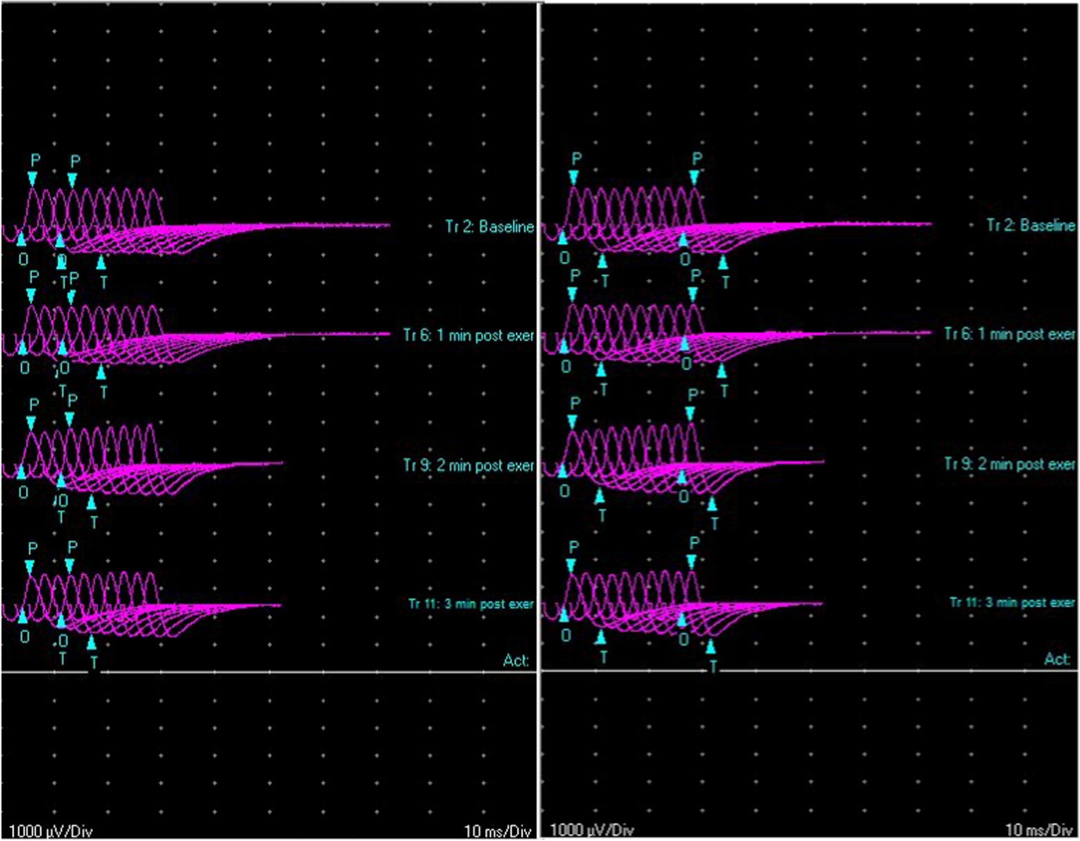Select last-response T marker on right 3 min trace

pyautogui.click(x=711, y=647)
